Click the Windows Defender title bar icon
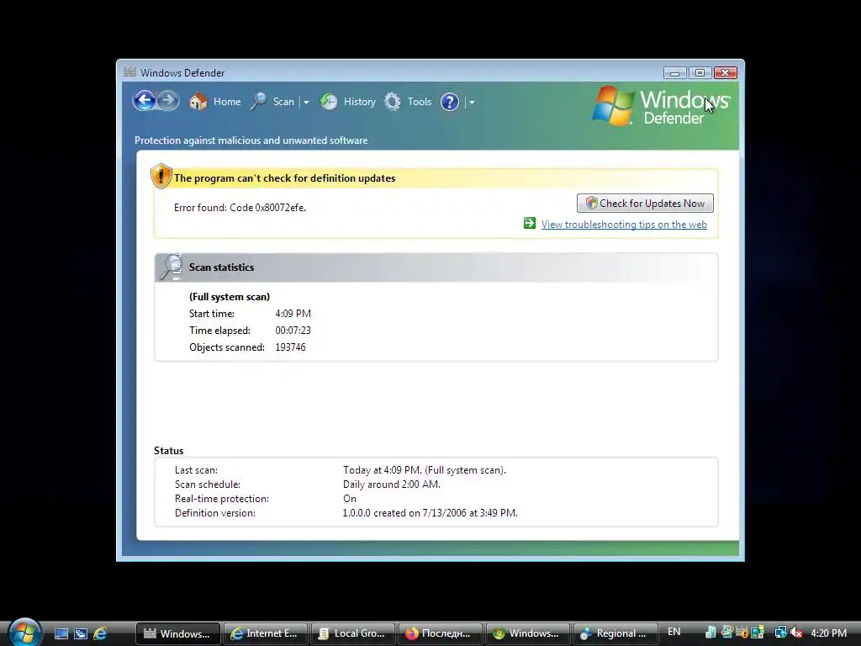The width and height of the screenshot is (861, 646). [x=129, y=72]
